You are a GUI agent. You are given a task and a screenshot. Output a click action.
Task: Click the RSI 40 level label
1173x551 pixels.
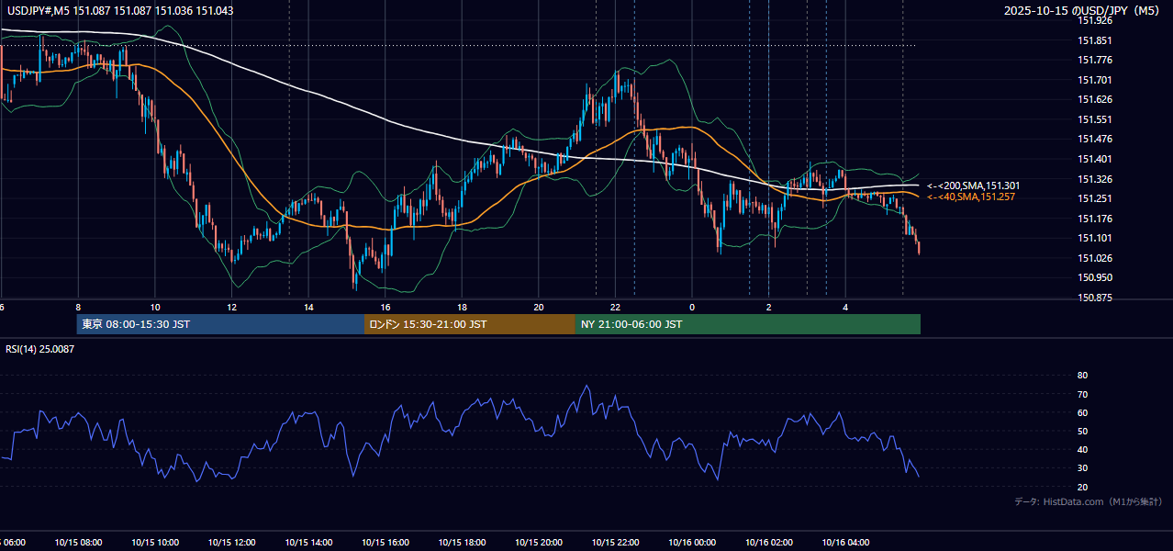coord(1082,450)
